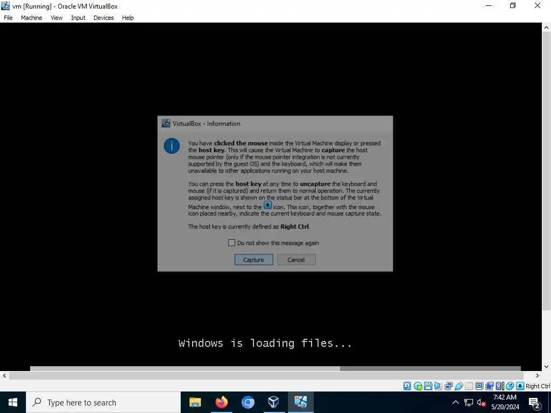Click the blue info icon in dialog

(172, 146)
